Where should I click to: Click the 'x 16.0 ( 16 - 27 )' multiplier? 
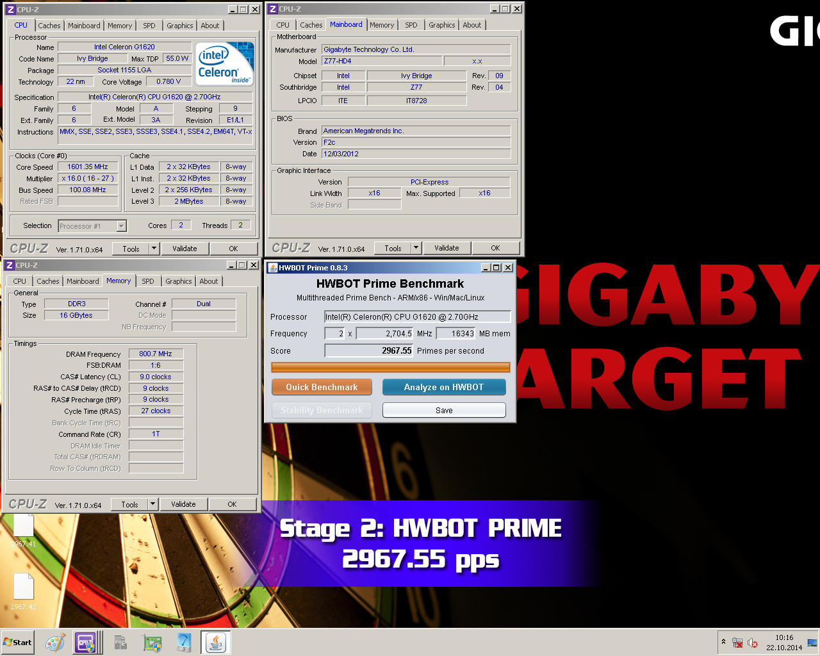pyautogui.click(x=88, y=178)
